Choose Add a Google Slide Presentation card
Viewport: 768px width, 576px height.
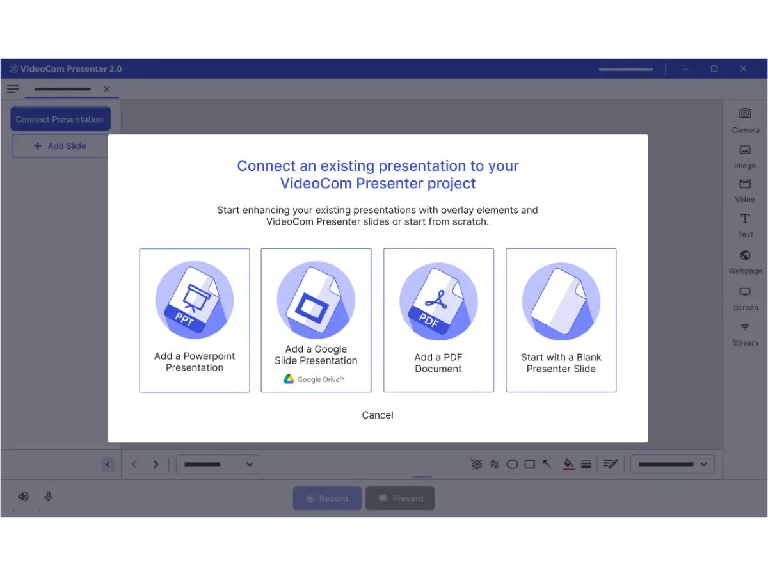pos(316,320)
